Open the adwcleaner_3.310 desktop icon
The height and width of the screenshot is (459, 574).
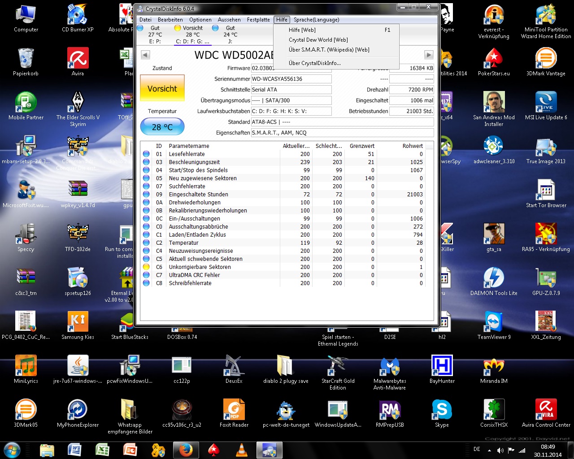click(494, 150)
